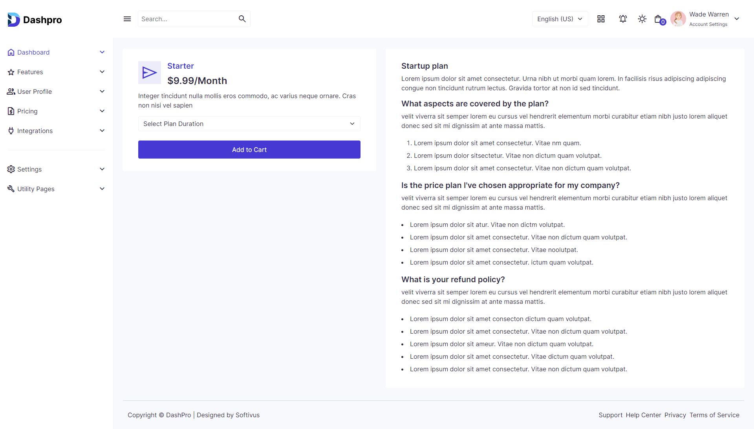754x429 pixels.
Task: Click the Settings gear sidebar icon
Action: 11,169
